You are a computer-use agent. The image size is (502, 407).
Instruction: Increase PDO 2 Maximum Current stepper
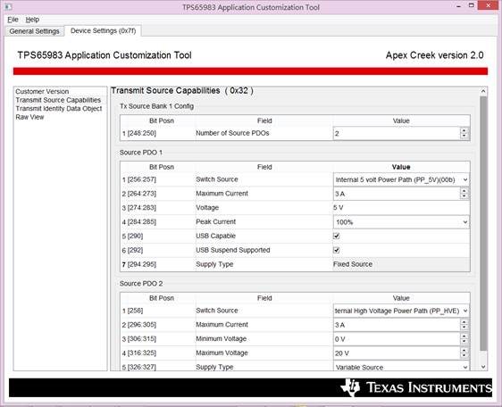[464, 322]
